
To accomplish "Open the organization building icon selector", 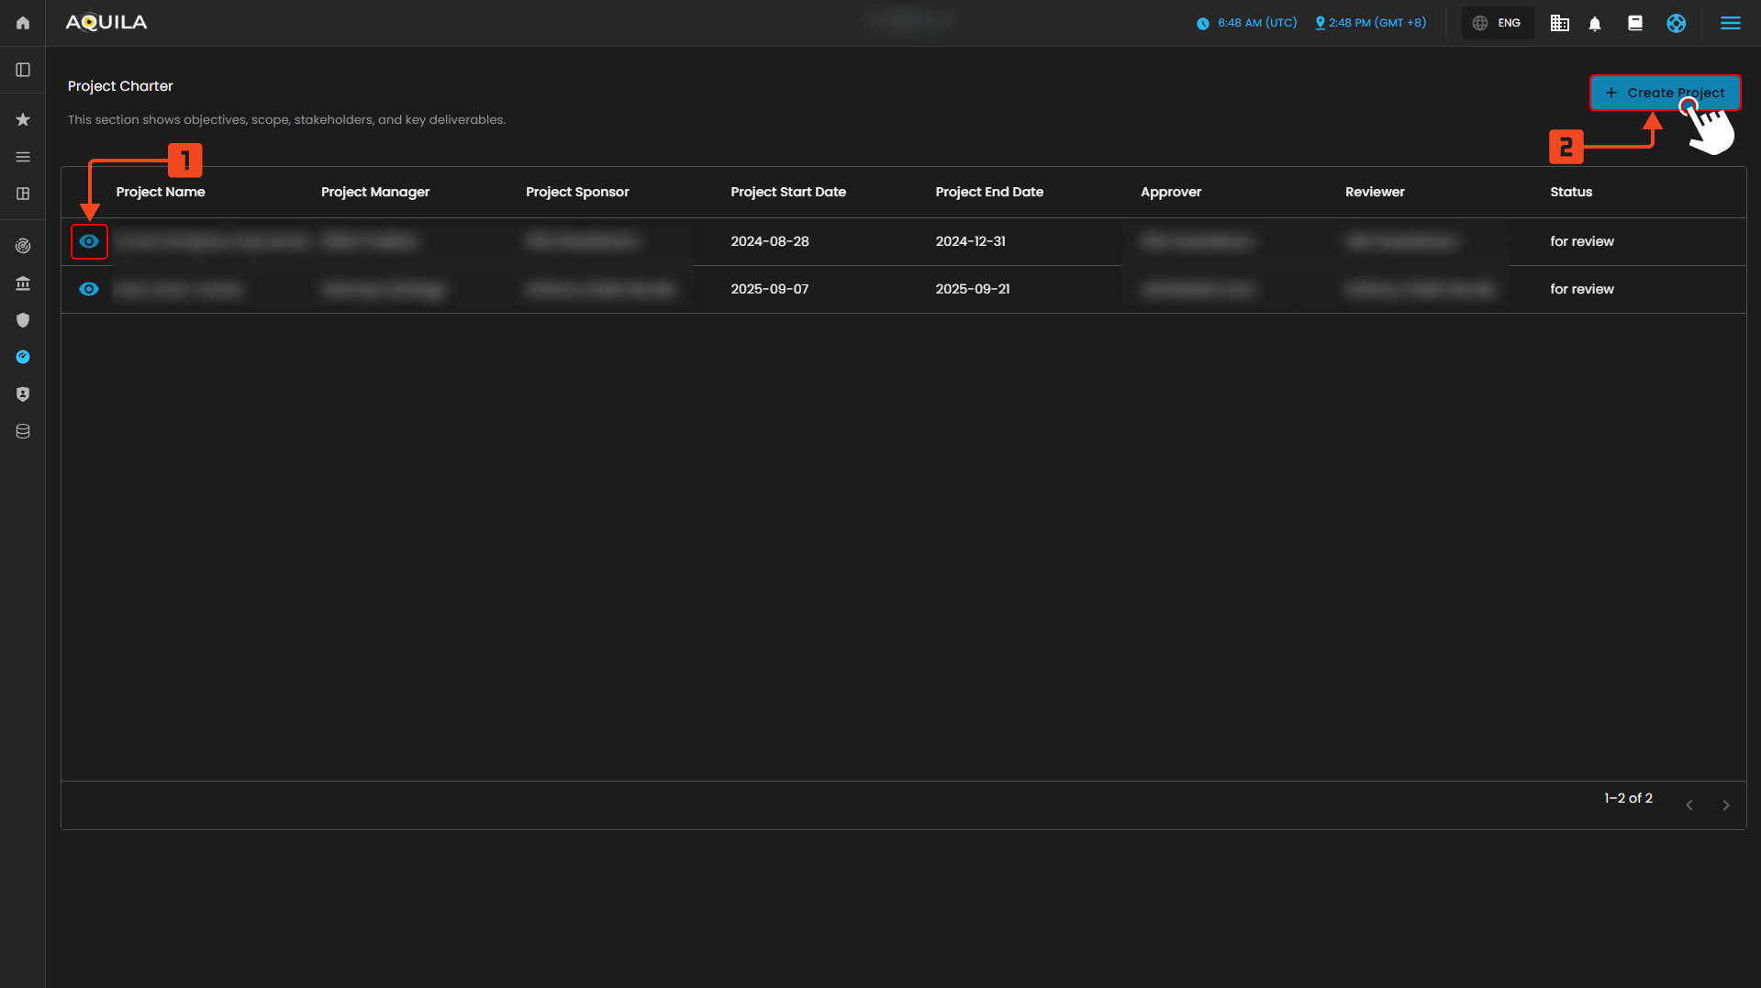I will tap(1559, 24).
